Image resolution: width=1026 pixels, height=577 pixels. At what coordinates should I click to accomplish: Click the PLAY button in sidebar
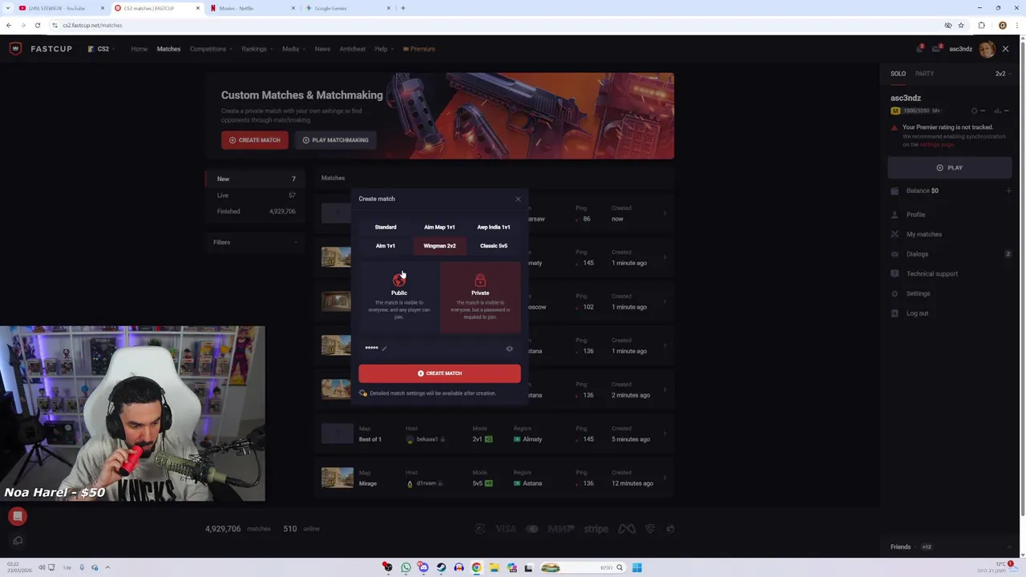click(949, 167)
